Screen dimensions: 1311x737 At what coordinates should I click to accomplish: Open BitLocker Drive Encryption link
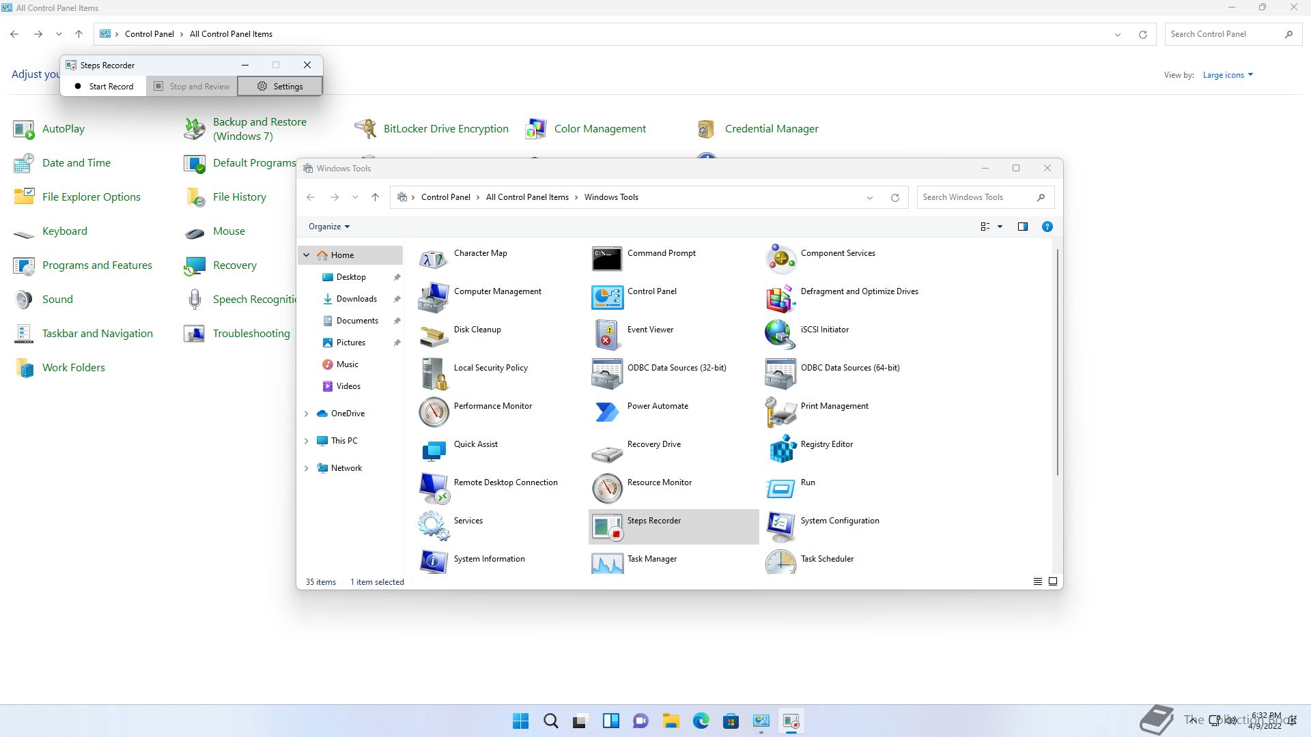tap(446, 129)
